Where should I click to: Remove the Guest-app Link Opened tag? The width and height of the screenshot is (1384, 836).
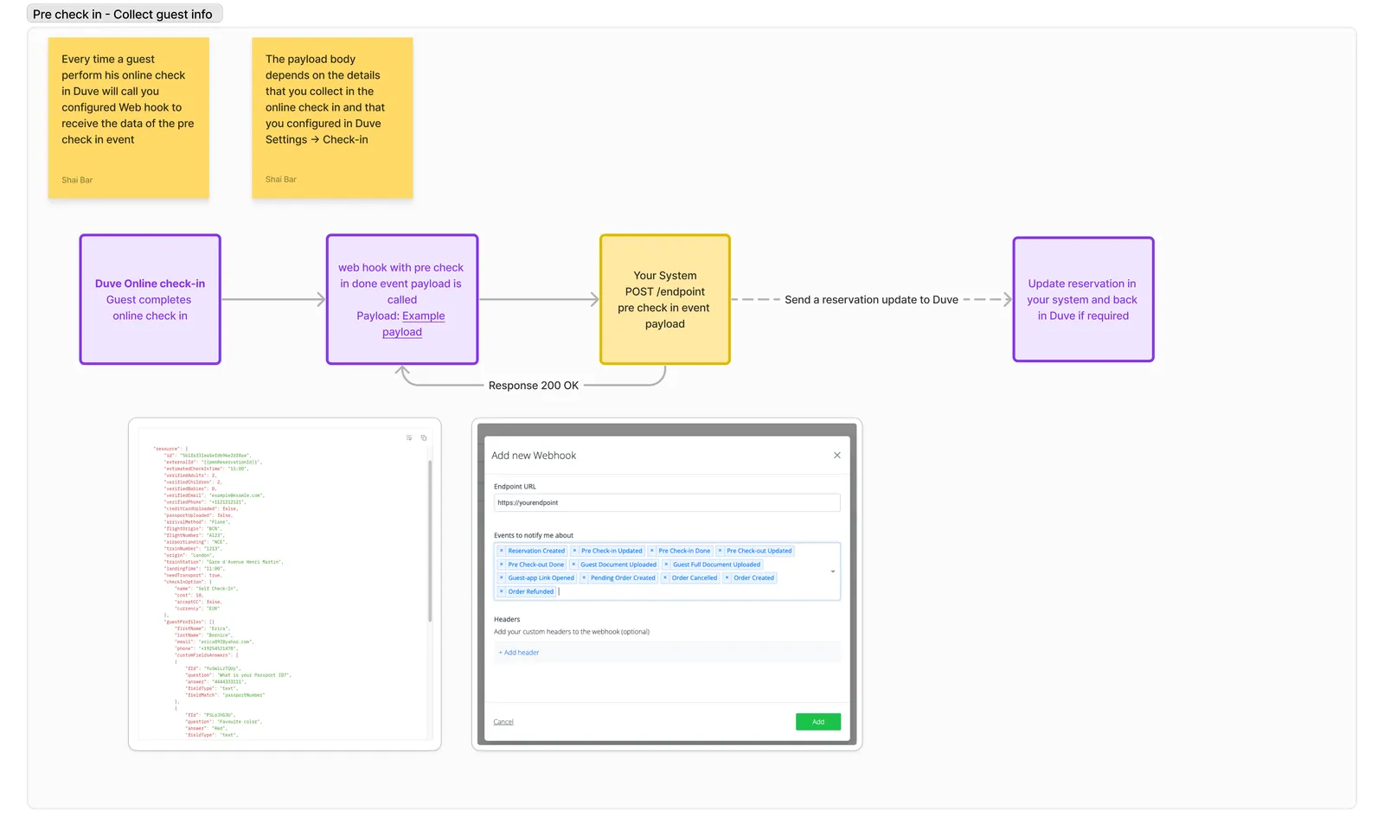click(x=501, y=578)
